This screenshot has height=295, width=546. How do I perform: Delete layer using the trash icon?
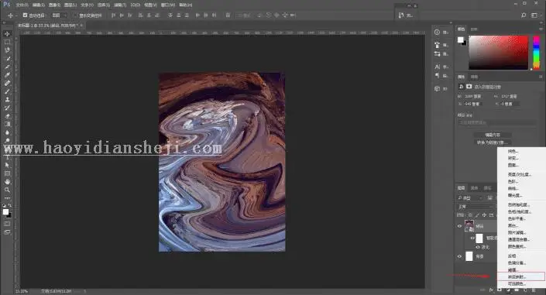pos(534,290)
